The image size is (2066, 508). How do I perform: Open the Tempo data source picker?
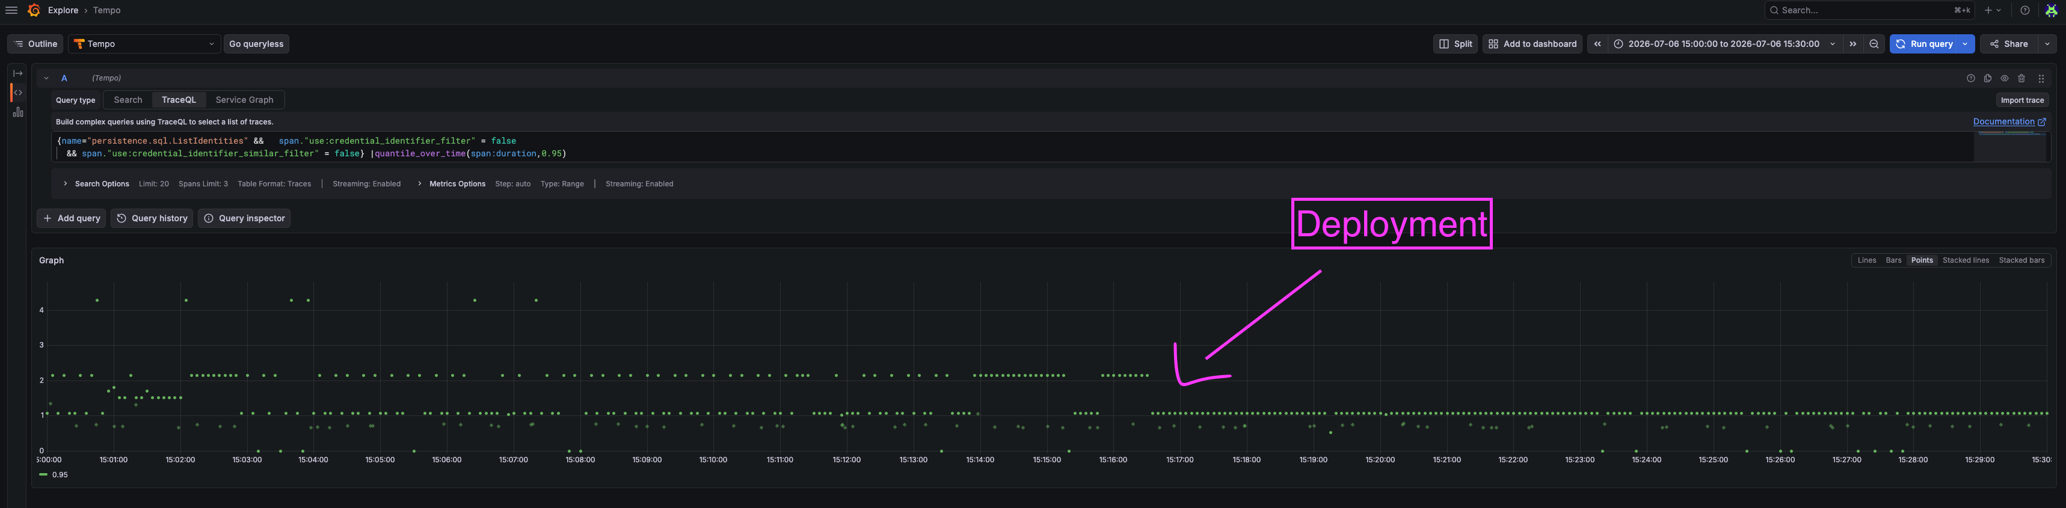(x=144, y=44)
